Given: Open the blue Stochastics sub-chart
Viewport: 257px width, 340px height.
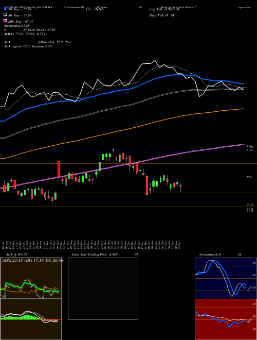Looking at the screenshot, I should [226, 278].
